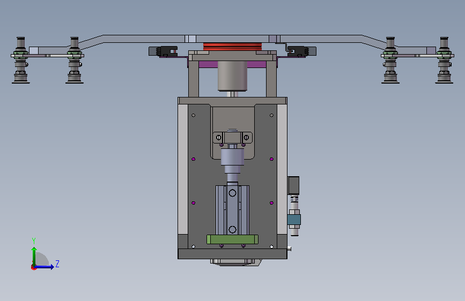
Task: Click the blue Z axis of the triad
Action: [44, 267]
